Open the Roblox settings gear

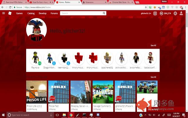[x=175, y=13]
